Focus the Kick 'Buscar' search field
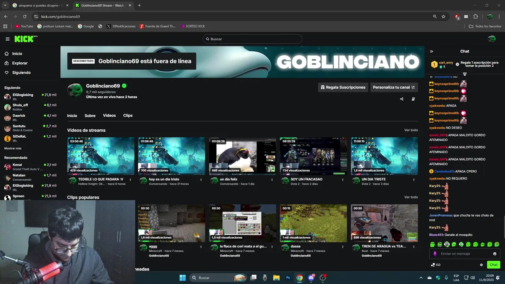Screen dimensions: 505x284 [x=252, y=39]
